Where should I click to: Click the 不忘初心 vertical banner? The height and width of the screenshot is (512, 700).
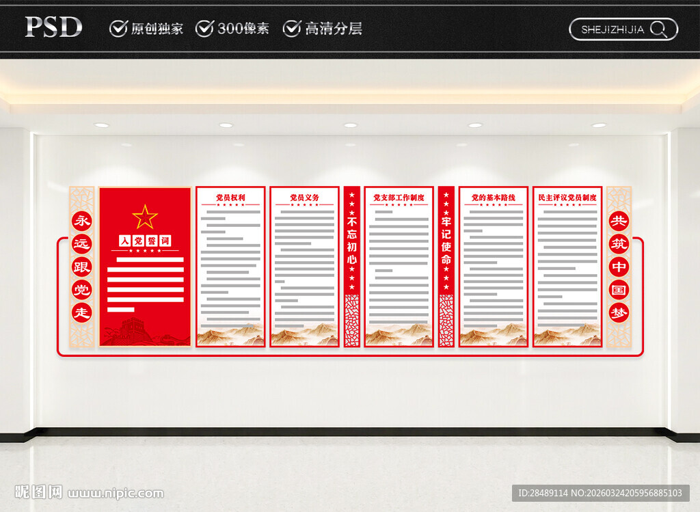(x=352, y=267)
